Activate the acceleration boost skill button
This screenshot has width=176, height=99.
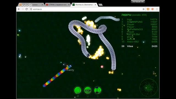click(78, 90)
